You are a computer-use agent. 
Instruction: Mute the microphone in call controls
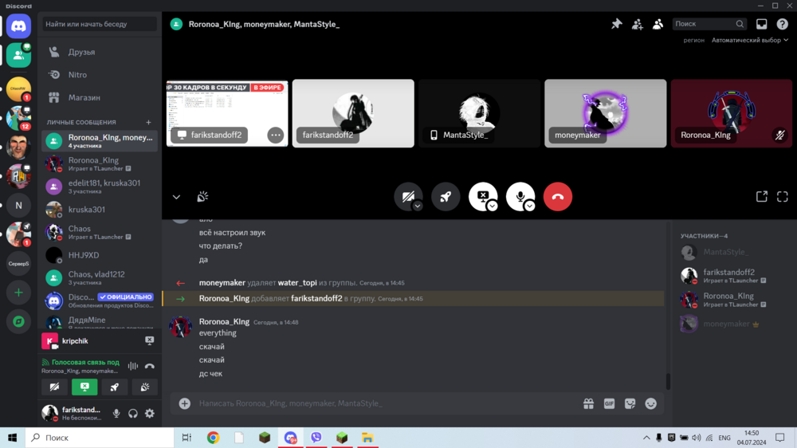coord(520,196)
